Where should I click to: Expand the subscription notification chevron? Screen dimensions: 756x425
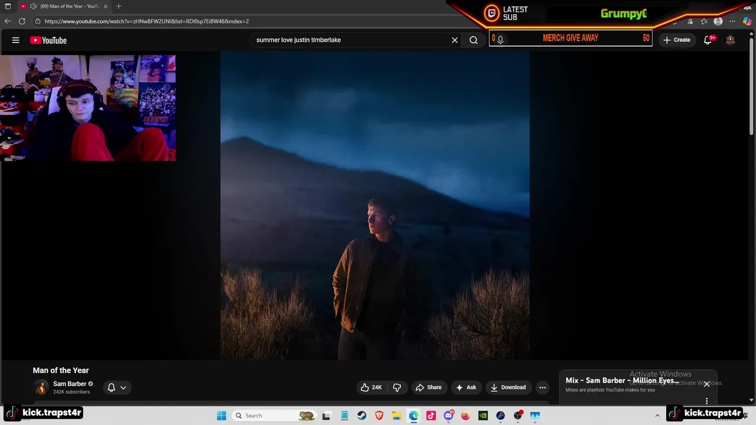pos(123,388)
